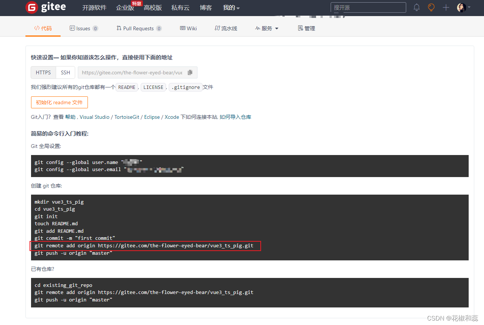Viewport: 484px width, 325px height.
Task: Click 初始化 readme 文件 button
Action: pyautogui.click(x=59, y=102)
